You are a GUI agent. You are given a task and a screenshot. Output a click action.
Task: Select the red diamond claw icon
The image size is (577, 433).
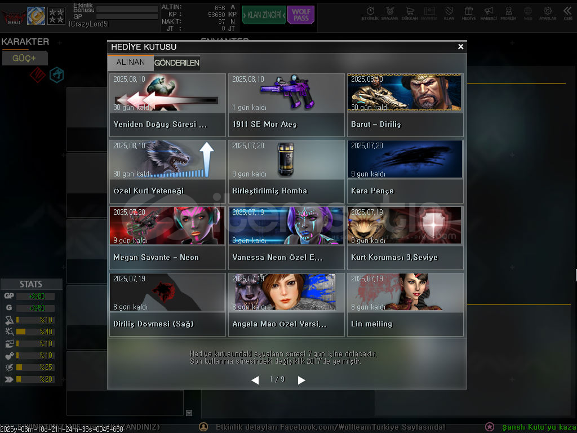[x=38, y=75]
